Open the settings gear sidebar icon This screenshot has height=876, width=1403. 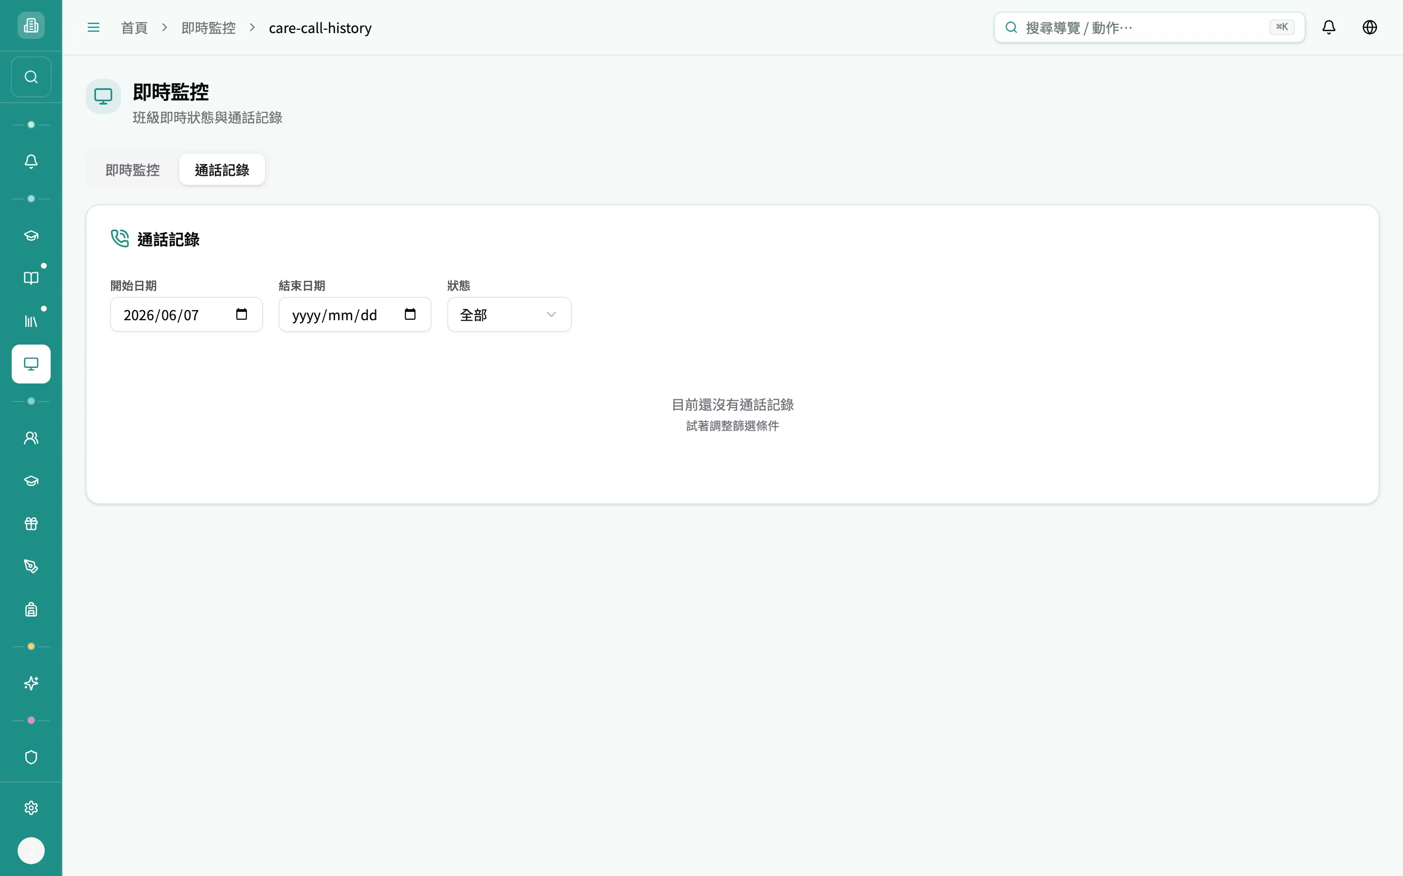tap(31, 808)
